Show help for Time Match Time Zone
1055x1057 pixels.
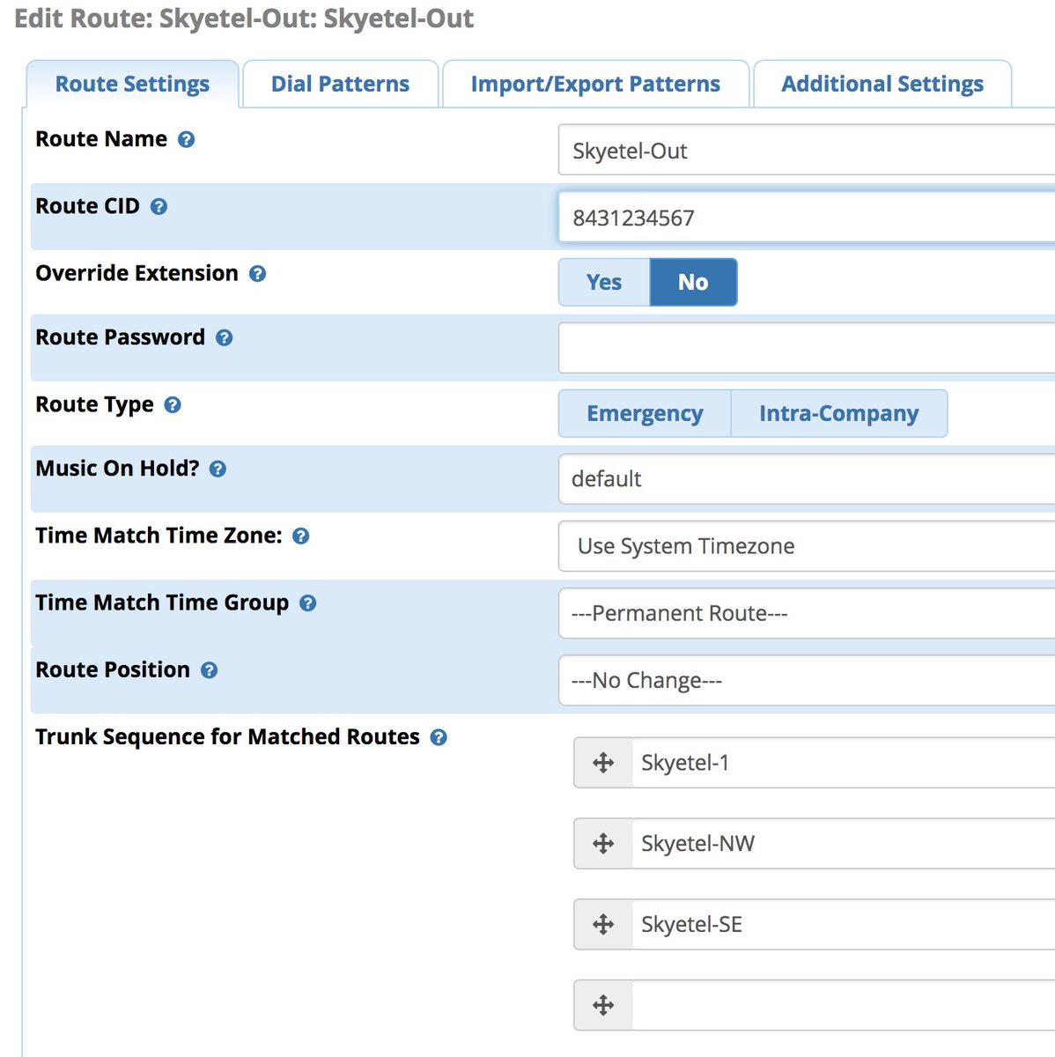300,536
